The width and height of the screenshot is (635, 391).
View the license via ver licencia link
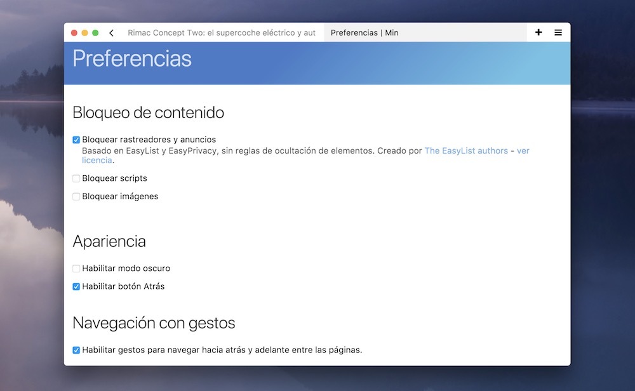pos(96,160)
